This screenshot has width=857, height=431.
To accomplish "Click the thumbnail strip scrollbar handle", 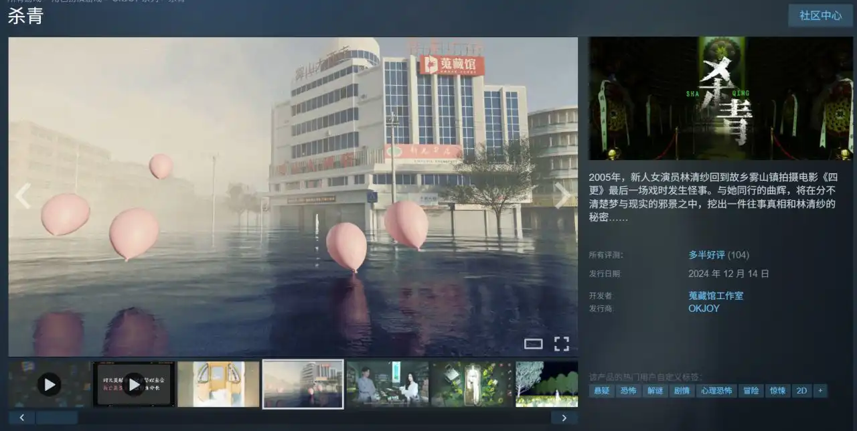I will click(x=57, y=418).
